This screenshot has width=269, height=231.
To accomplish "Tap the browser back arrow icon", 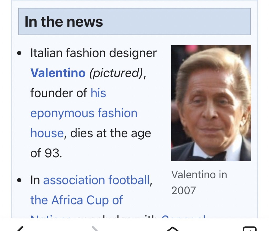I will point(20,228).
